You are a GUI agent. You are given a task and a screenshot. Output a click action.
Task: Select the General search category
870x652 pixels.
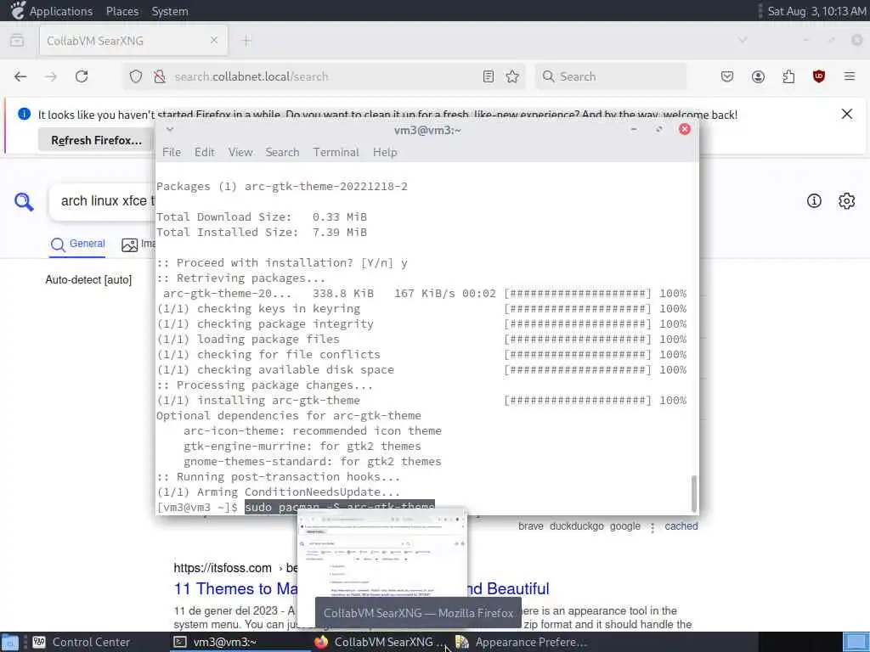[x=77, y=244]
